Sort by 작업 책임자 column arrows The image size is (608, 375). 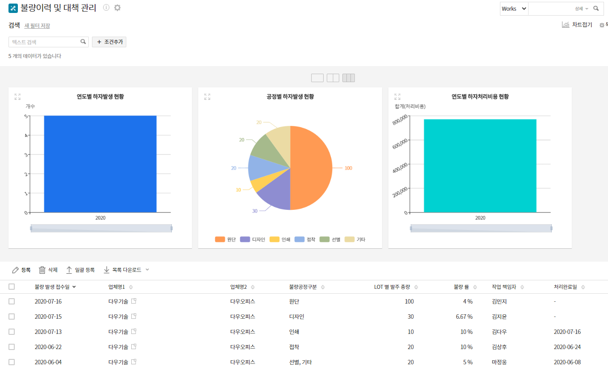click(x=522, y=287)
